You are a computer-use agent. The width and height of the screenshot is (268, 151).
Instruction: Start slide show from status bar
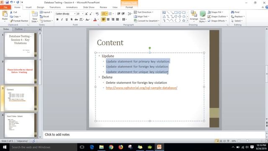point(228,141)
